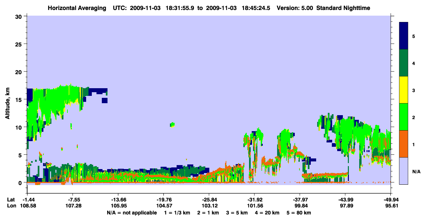Click the orange colorbar segment labeled 1
The height and width of the screenshot is (222, 434).
pos(404,144)
